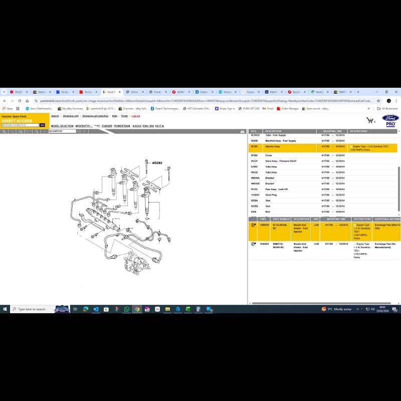
Task: Open Microsoft Store from the taskbar
Action: (x=106, y=309)
